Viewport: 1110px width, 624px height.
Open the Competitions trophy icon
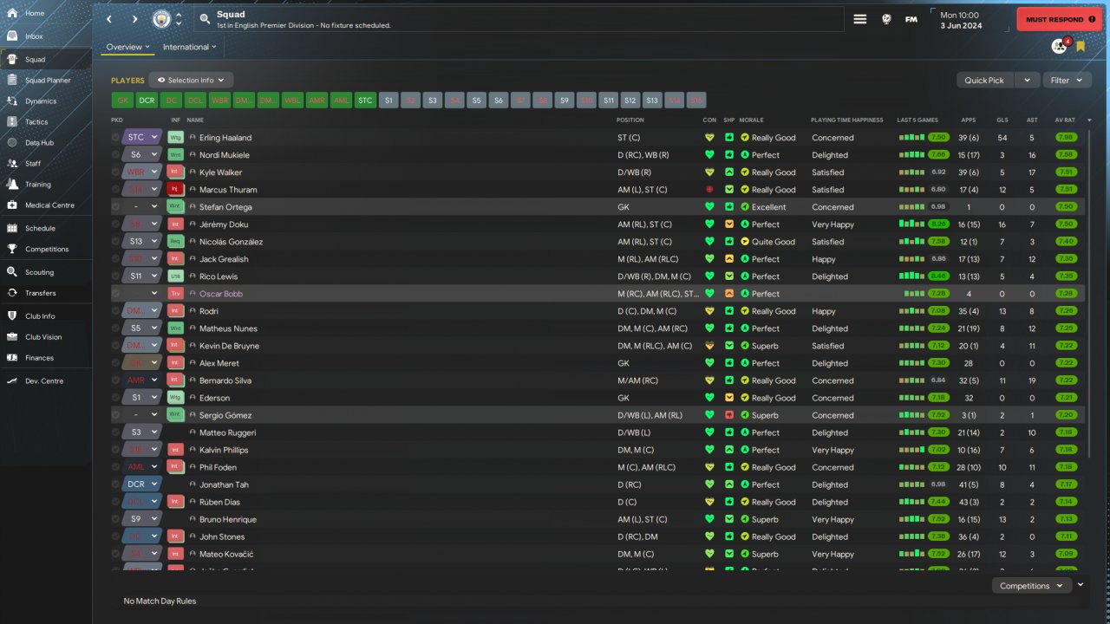click(x=12, y=249)
